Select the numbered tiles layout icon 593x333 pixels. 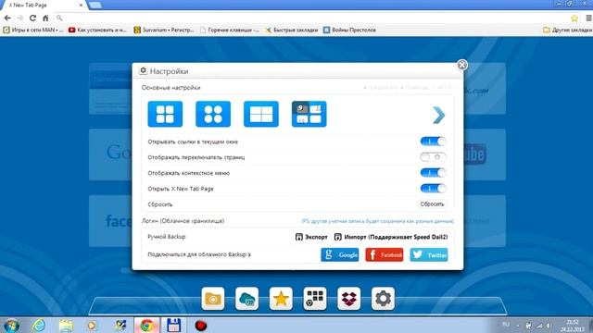[x=309, y=114]
